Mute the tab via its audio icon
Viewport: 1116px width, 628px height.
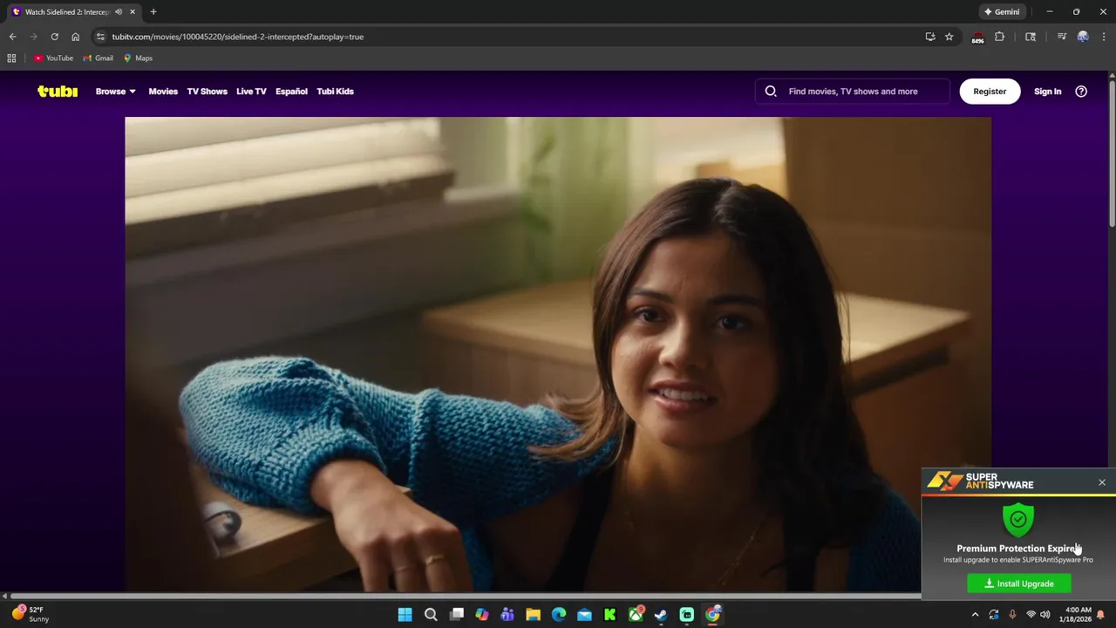click(x=119, y=12)
